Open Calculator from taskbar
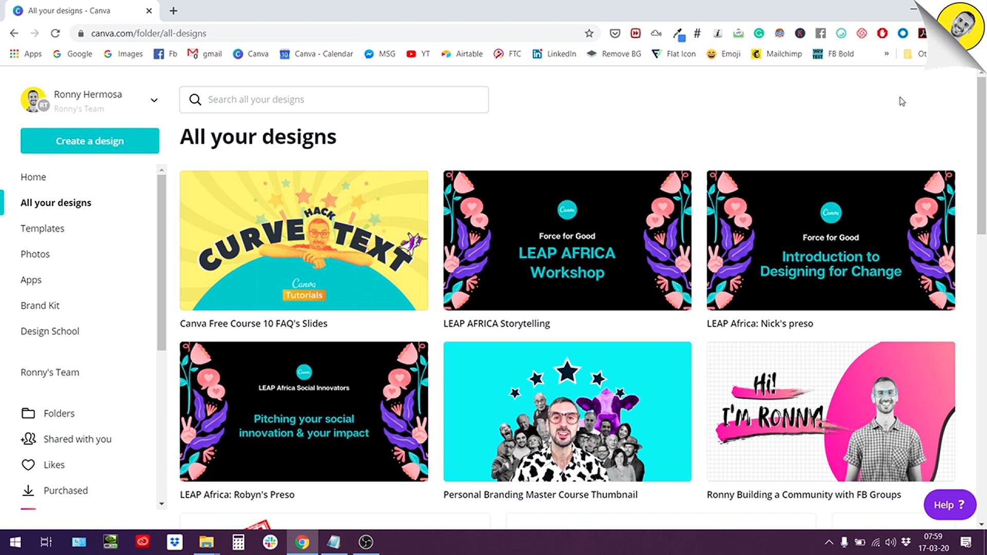Screen dimensions: 987x555 [238, 542]
